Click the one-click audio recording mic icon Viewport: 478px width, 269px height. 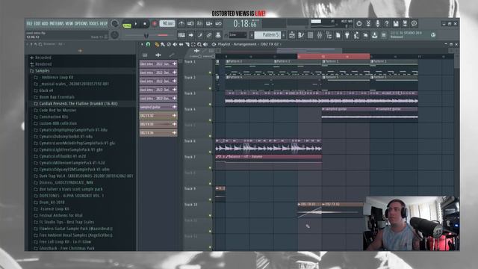(377, 23)
